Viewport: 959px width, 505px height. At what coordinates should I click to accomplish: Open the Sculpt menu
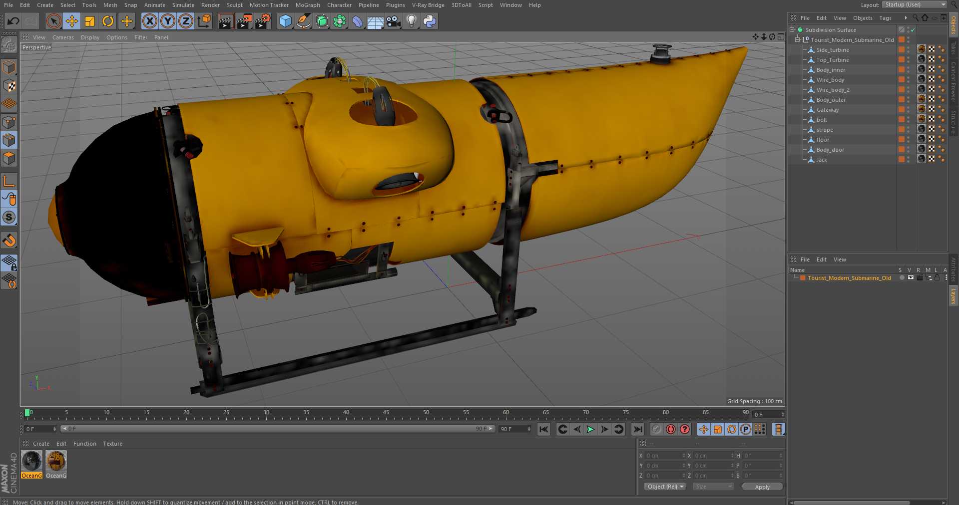point(234,5)
